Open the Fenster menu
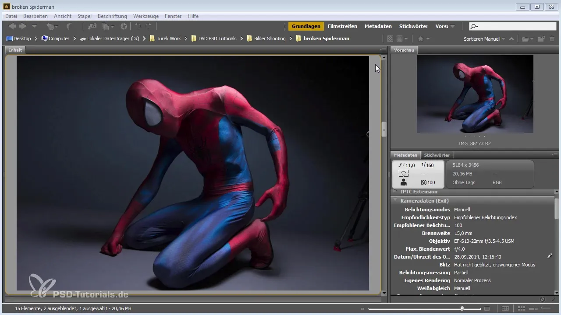 click(173, 16)
